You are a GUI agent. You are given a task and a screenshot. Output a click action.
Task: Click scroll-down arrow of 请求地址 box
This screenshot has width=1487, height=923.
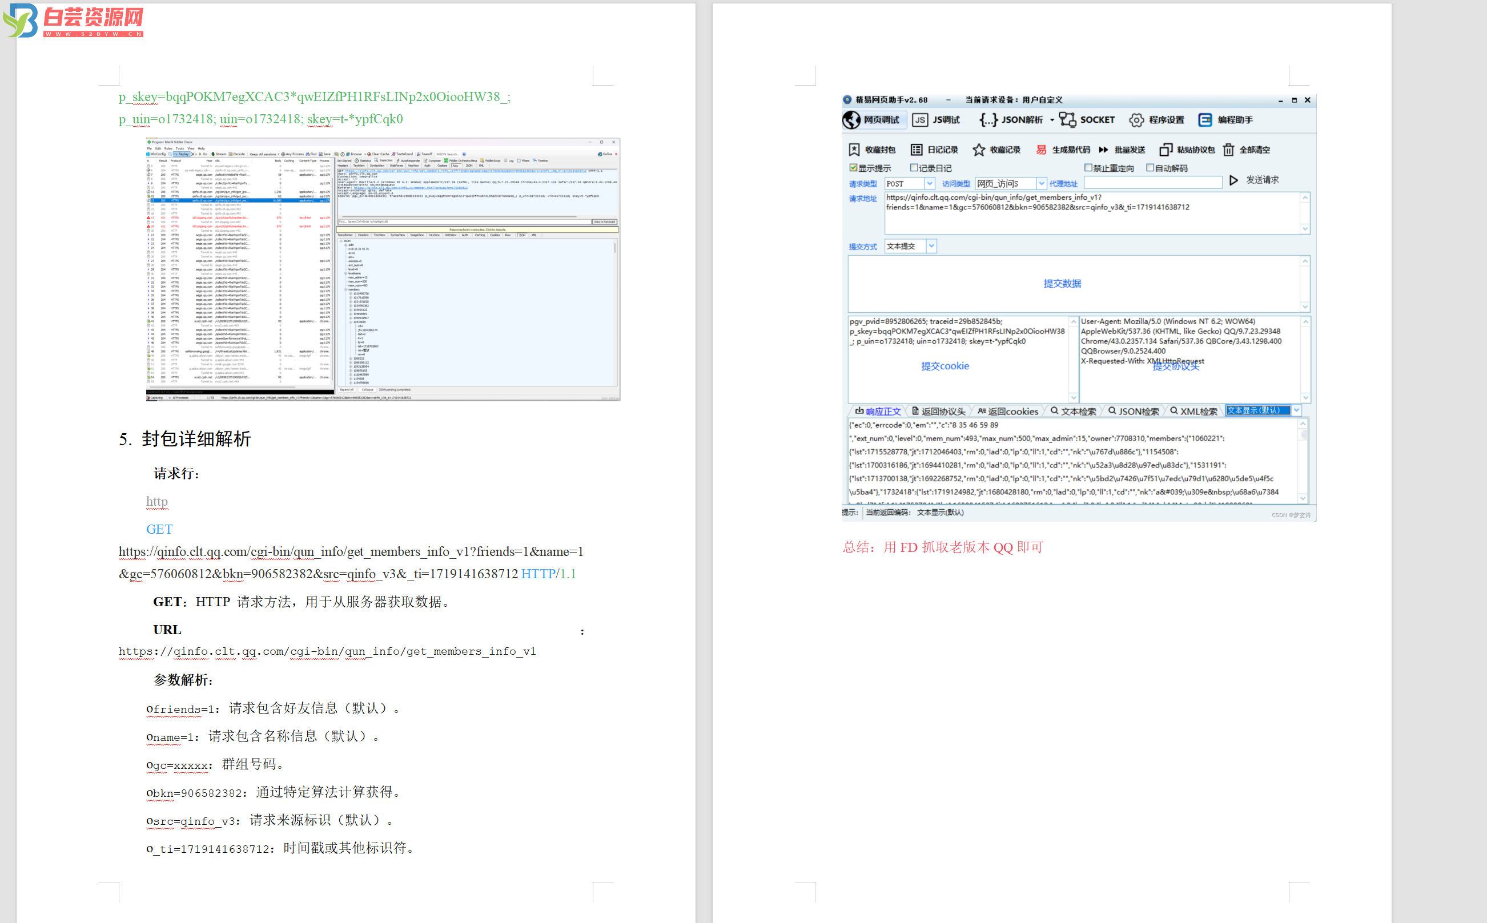(x=1305, y=229)
